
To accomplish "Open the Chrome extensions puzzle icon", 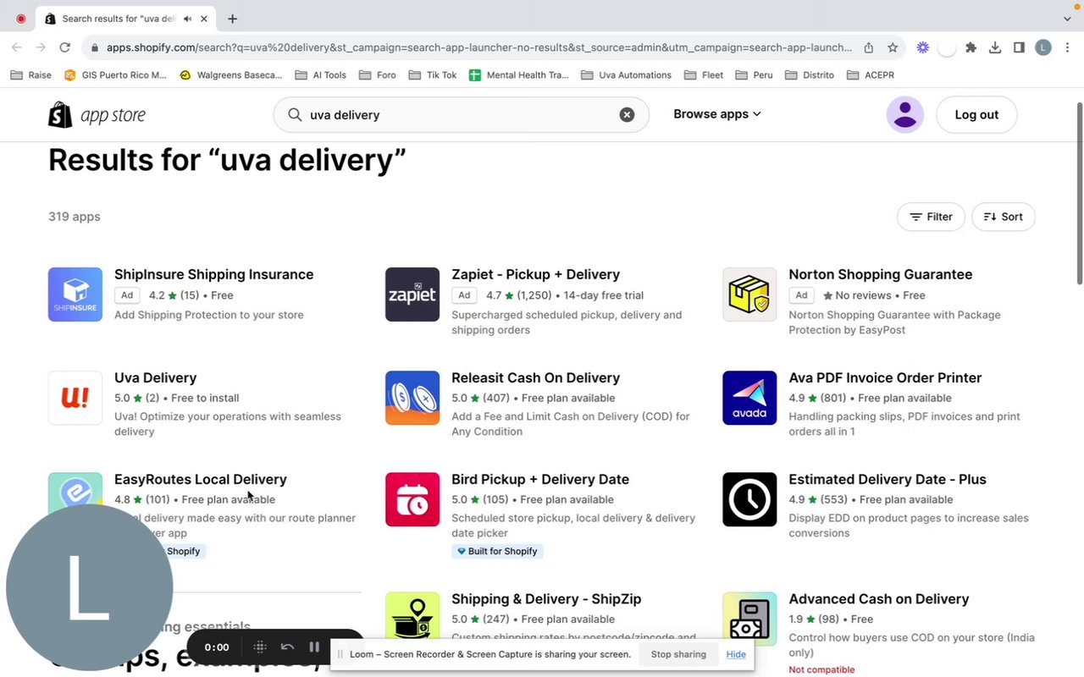I will [x=971, y=47].
